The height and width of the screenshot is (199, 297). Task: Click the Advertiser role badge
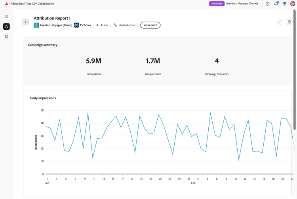pos(217,4)
